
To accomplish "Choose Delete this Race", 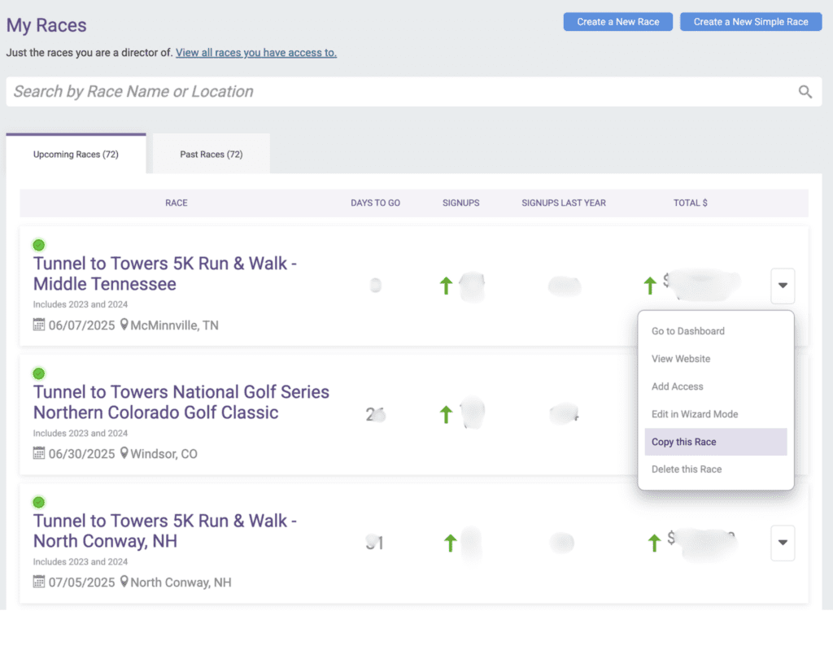I will (716, 469).
